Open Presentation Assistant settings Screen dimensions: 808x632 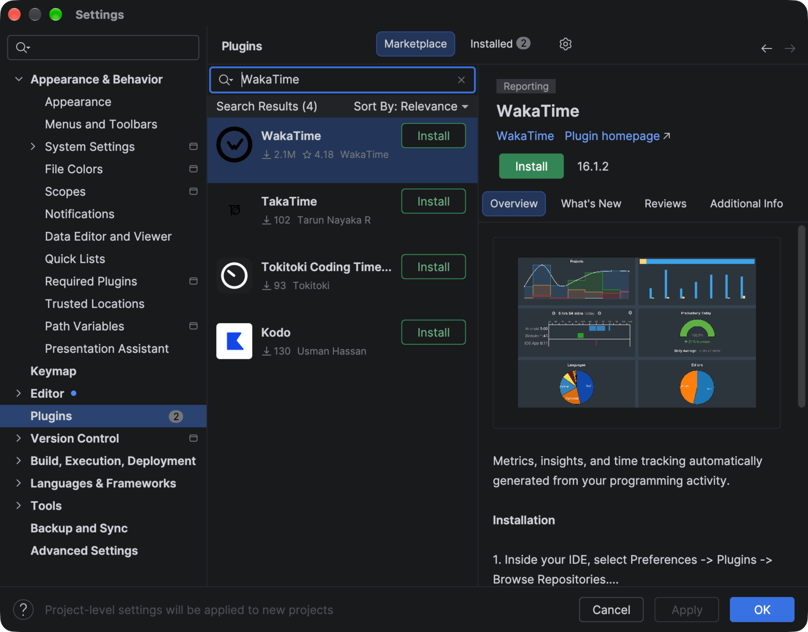[x=107, y=348]
